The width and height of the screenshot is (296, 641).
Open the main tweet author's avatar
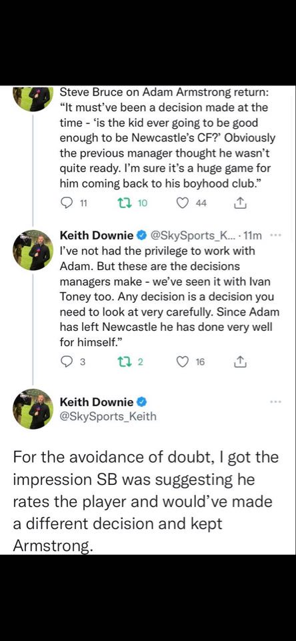coord(33,409)
